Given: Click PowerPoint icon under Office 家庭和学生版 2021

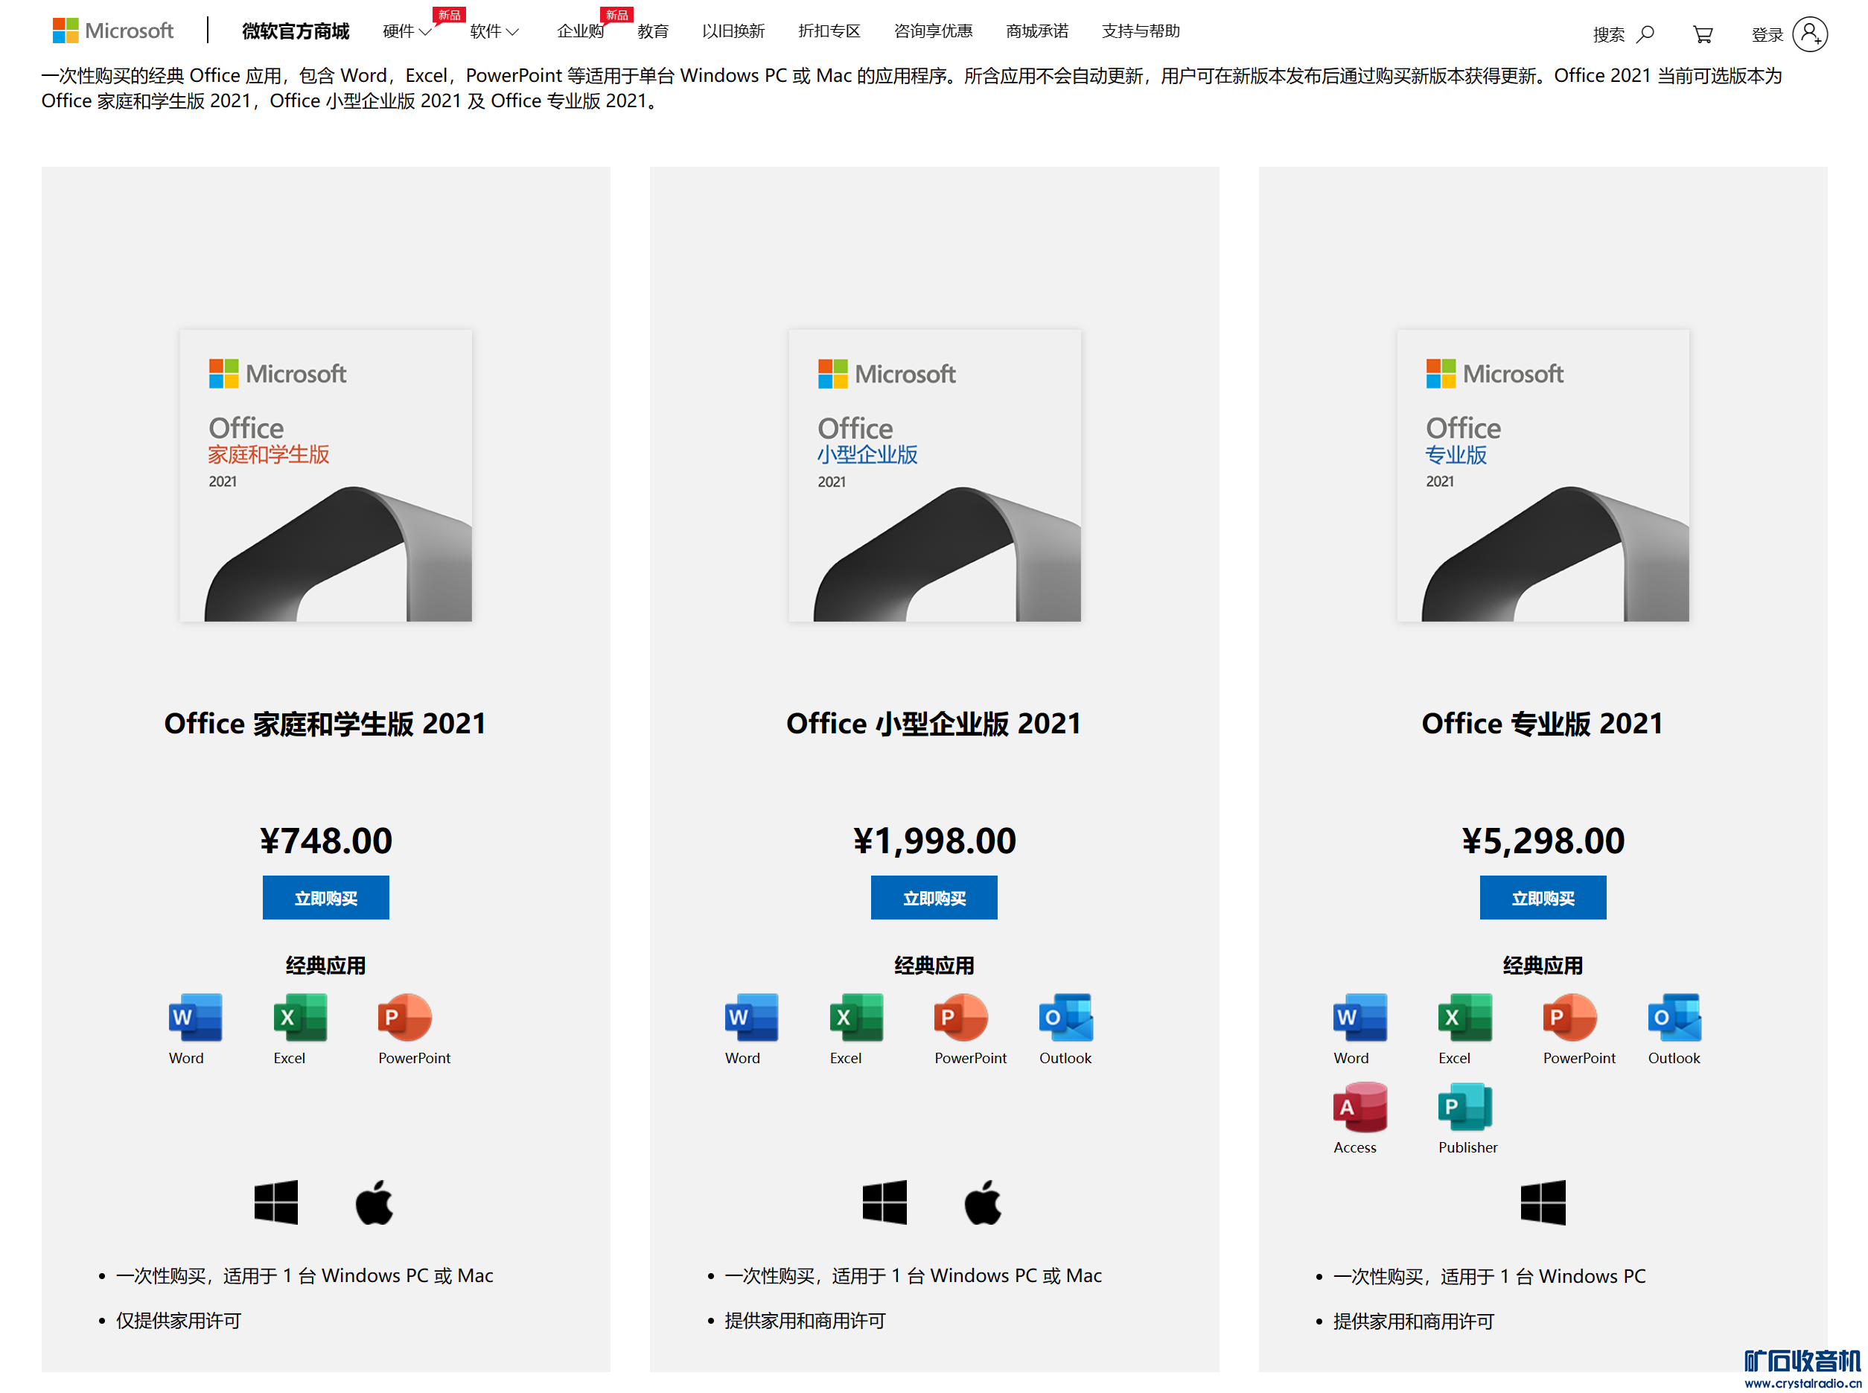Looking at the screenshot, I should click(405, 1017).
